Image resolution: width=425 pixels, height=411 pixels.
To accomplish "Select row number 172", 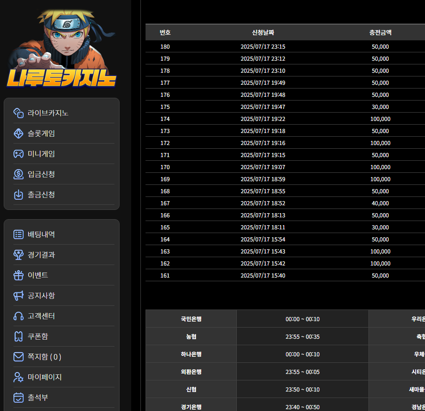I will [x=165, y=143].
